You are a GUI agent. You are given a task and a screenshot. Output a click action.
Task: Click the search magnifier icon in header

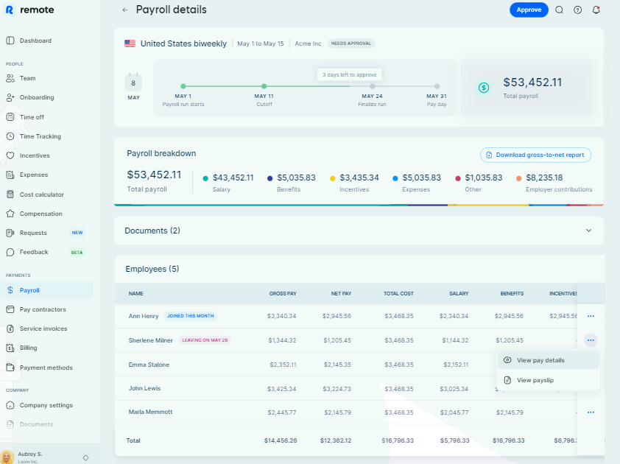coord(560,10)
